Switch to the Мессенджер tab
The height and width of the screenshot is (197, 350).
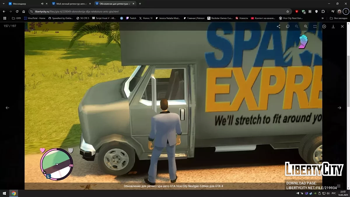pos(23,4)
